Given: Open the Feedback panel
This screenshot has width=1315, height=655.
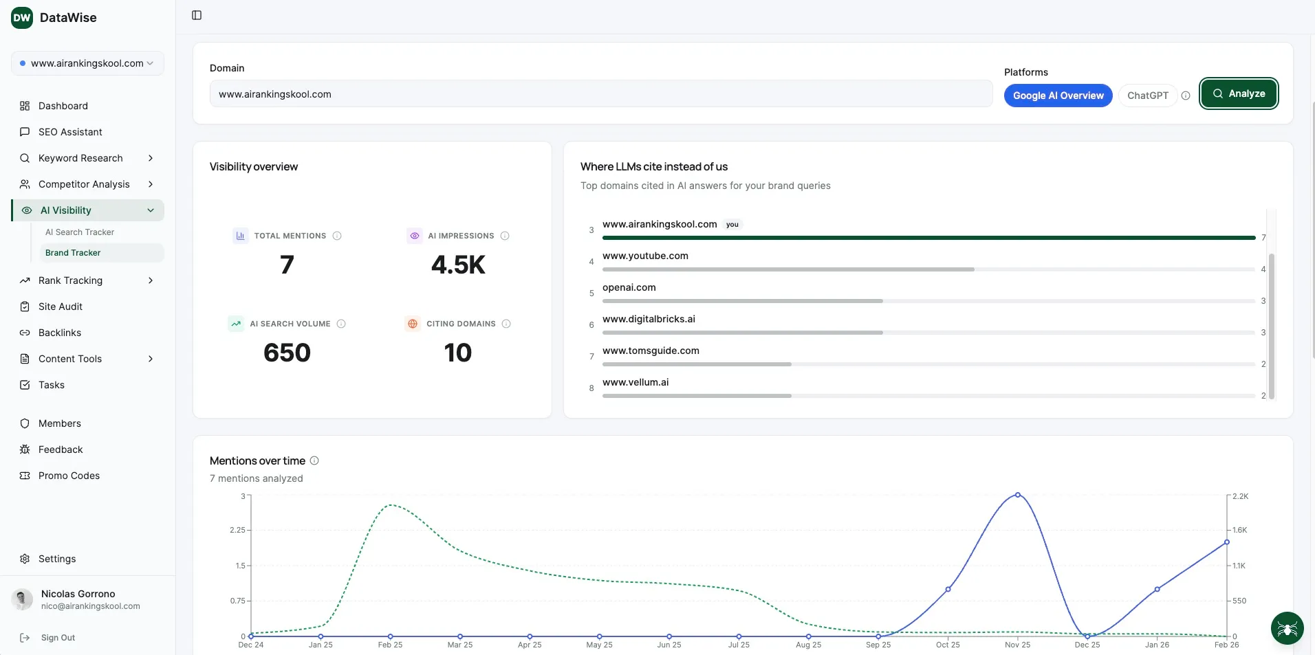Looking at the screenshot, I should point(61,449).
